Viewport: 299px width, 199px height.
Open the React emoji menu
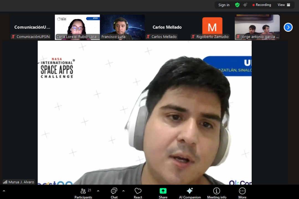(x=138, y=193)
